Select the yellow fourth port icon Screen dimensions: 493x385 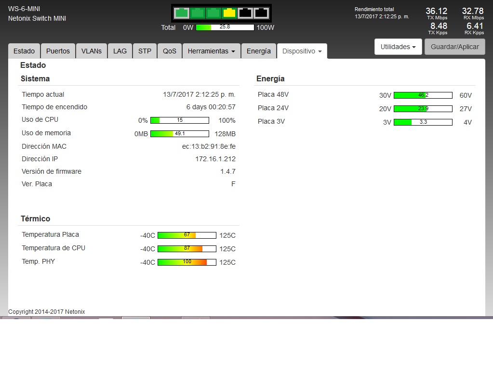point(229,13)
